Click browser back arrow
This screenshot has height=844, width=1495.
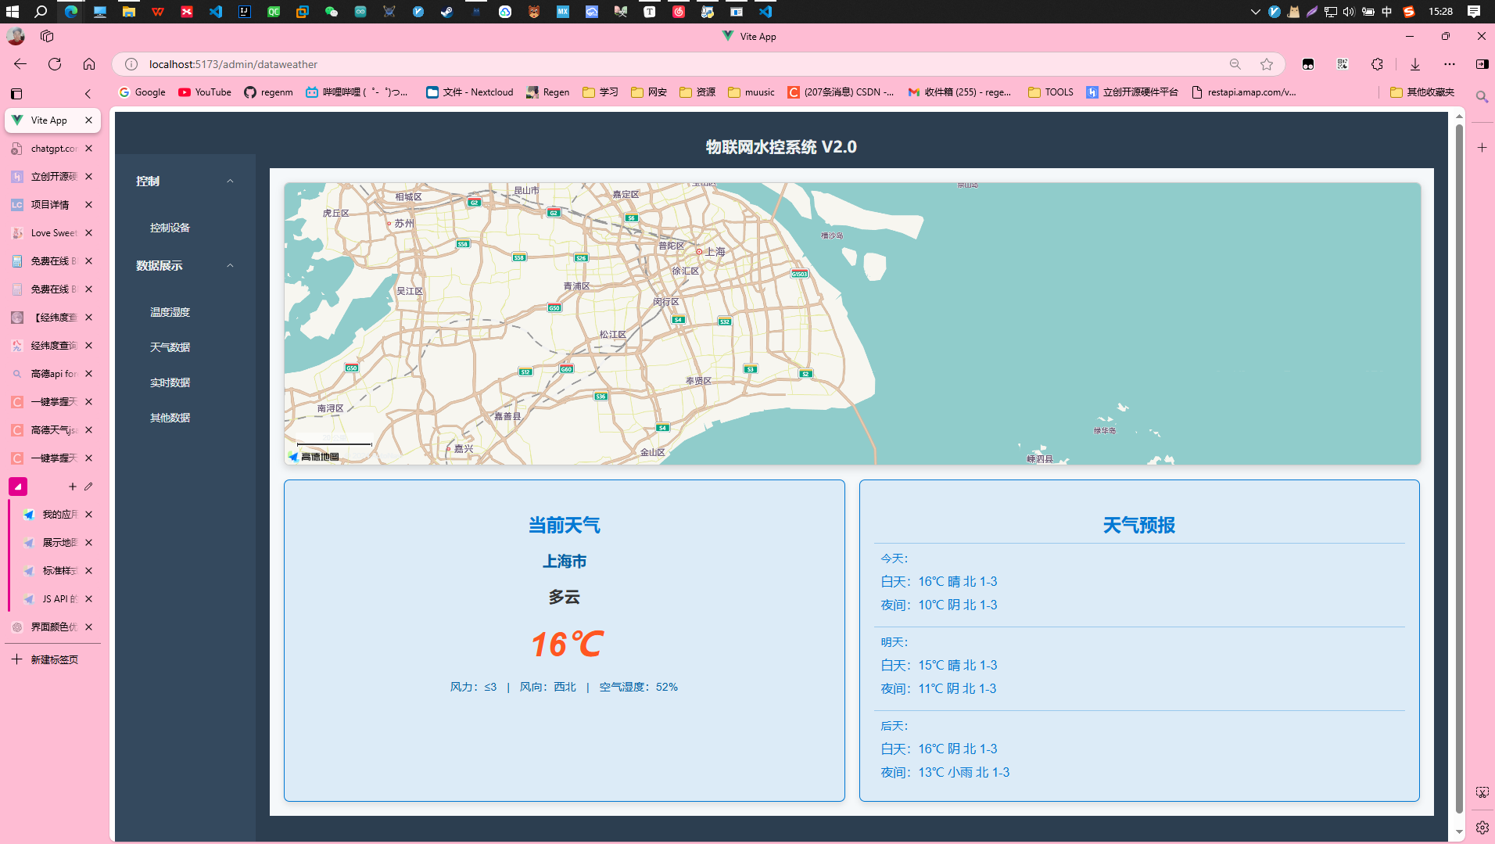click(x=20, y=64)
